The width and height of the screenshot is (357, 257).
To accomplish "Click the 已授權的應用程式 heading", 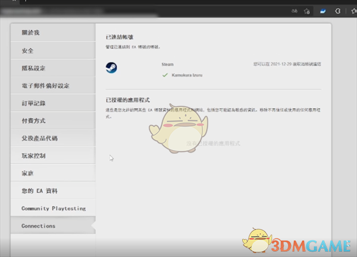I will [128, 100].
